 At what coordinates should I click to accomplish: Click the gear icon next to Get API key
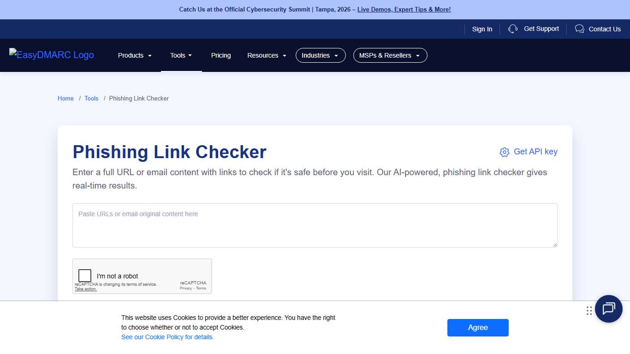[505, 152]
